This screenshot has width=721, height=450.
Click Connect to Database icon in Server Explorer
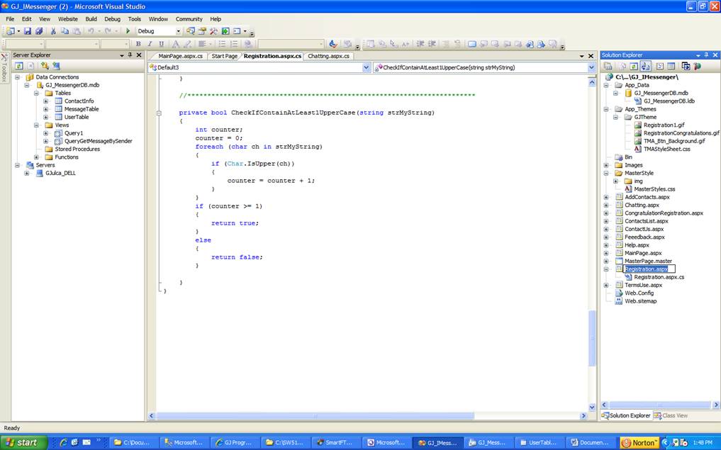coord(45,66)
